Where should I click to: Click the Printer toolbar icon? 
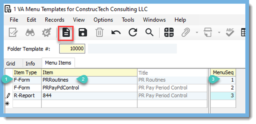tap(208, 32)
